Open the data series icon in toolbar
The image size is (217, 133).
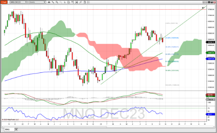pyautogui.click(x=76, y=2)
